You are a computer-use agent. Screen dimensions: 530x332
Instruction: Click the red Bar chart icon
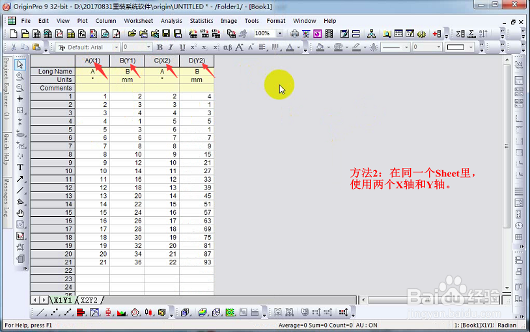81,312
